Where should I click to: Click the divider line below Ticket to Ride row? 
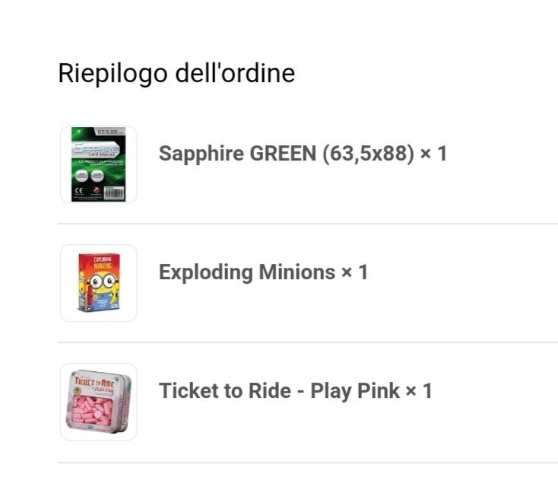point(307,462)
